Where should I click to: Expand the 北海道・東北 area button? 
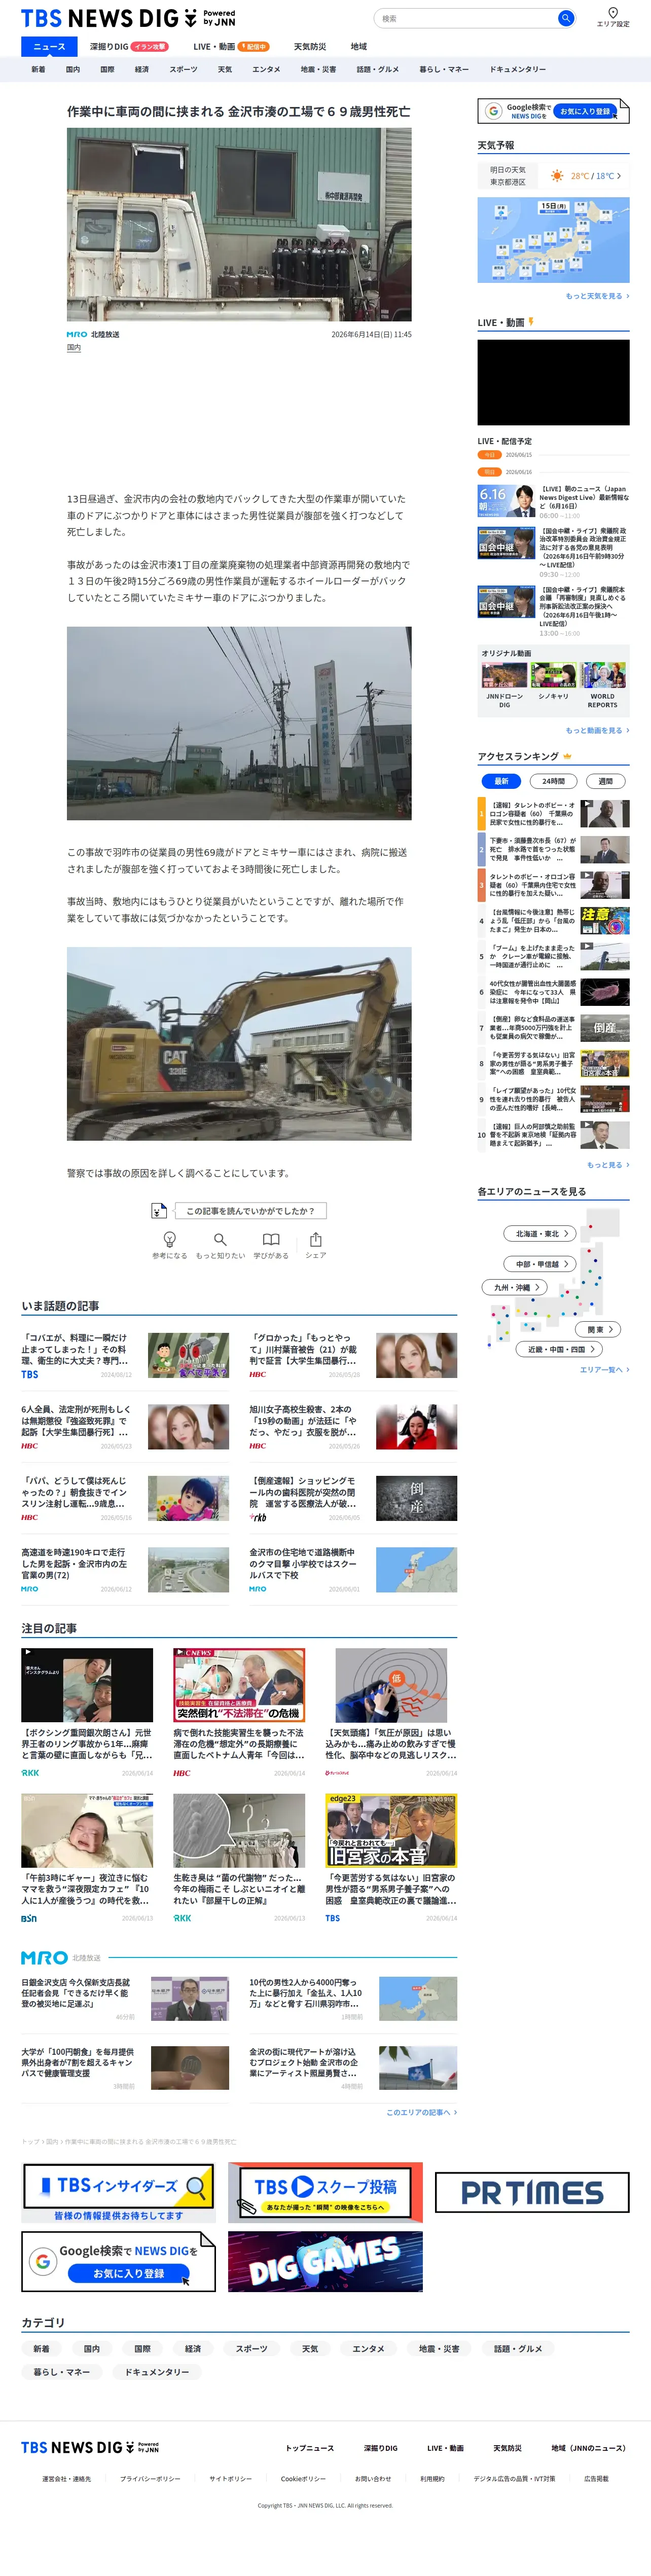pos(539,1233)
